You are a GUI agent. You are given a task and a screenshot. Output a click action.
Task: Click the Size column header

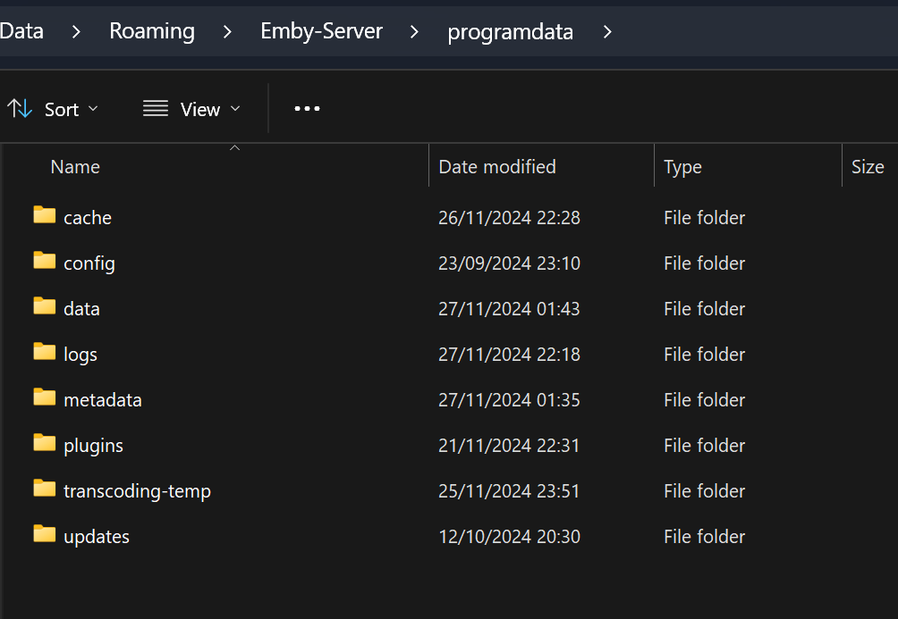pos(868,167)
